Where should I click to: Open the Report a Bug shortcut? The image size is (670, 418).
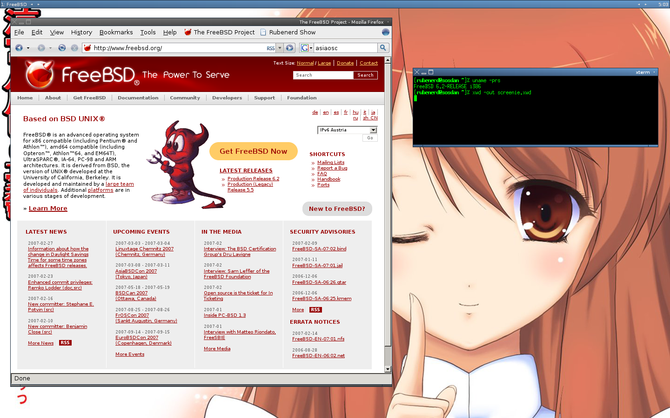[x=332, y=168]
